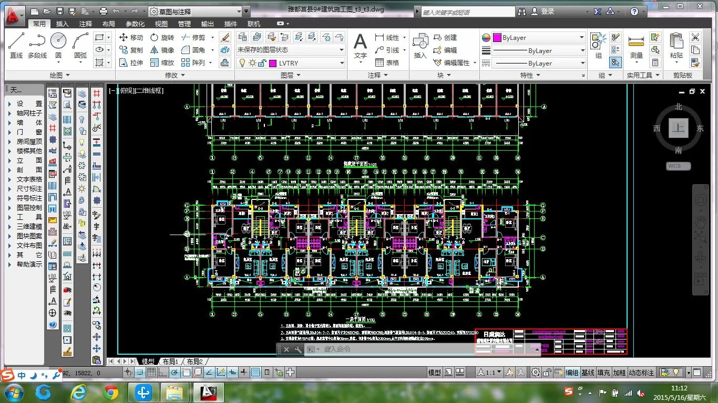Click the magenta ByLayer color swatch
The height and width of the screenshot is (403, 718).
(x=497, y=38)
